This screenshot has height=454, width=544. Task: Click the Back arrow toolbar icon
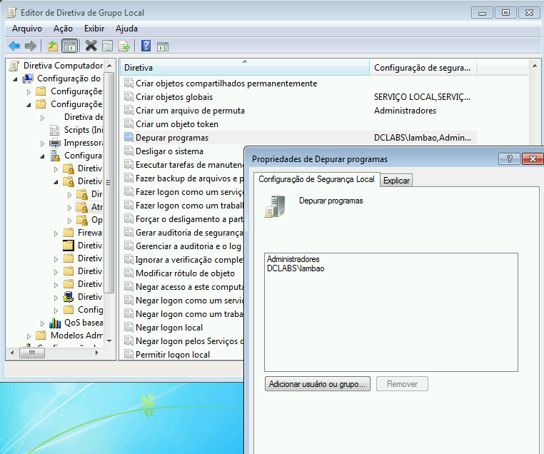(x=14, y=46)
